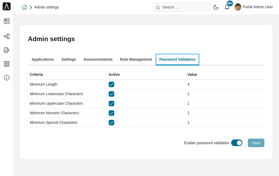The image size is (279, 176).
Task: Open the hierarchy diagram sidebar icon
Action: tap(7, 36)
